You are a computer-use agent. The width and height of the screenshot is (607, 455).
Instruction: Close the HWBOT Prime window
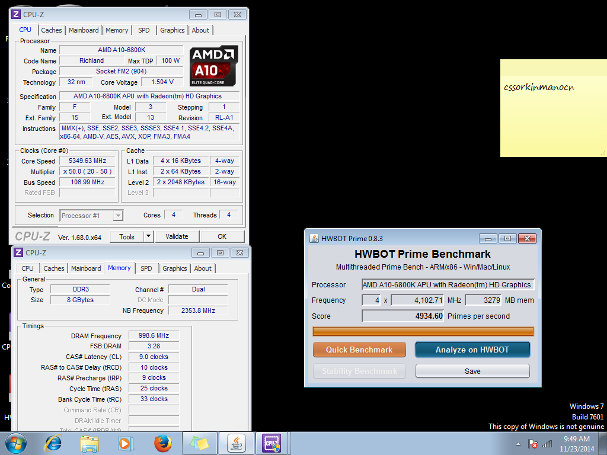(x=527, y=238)
